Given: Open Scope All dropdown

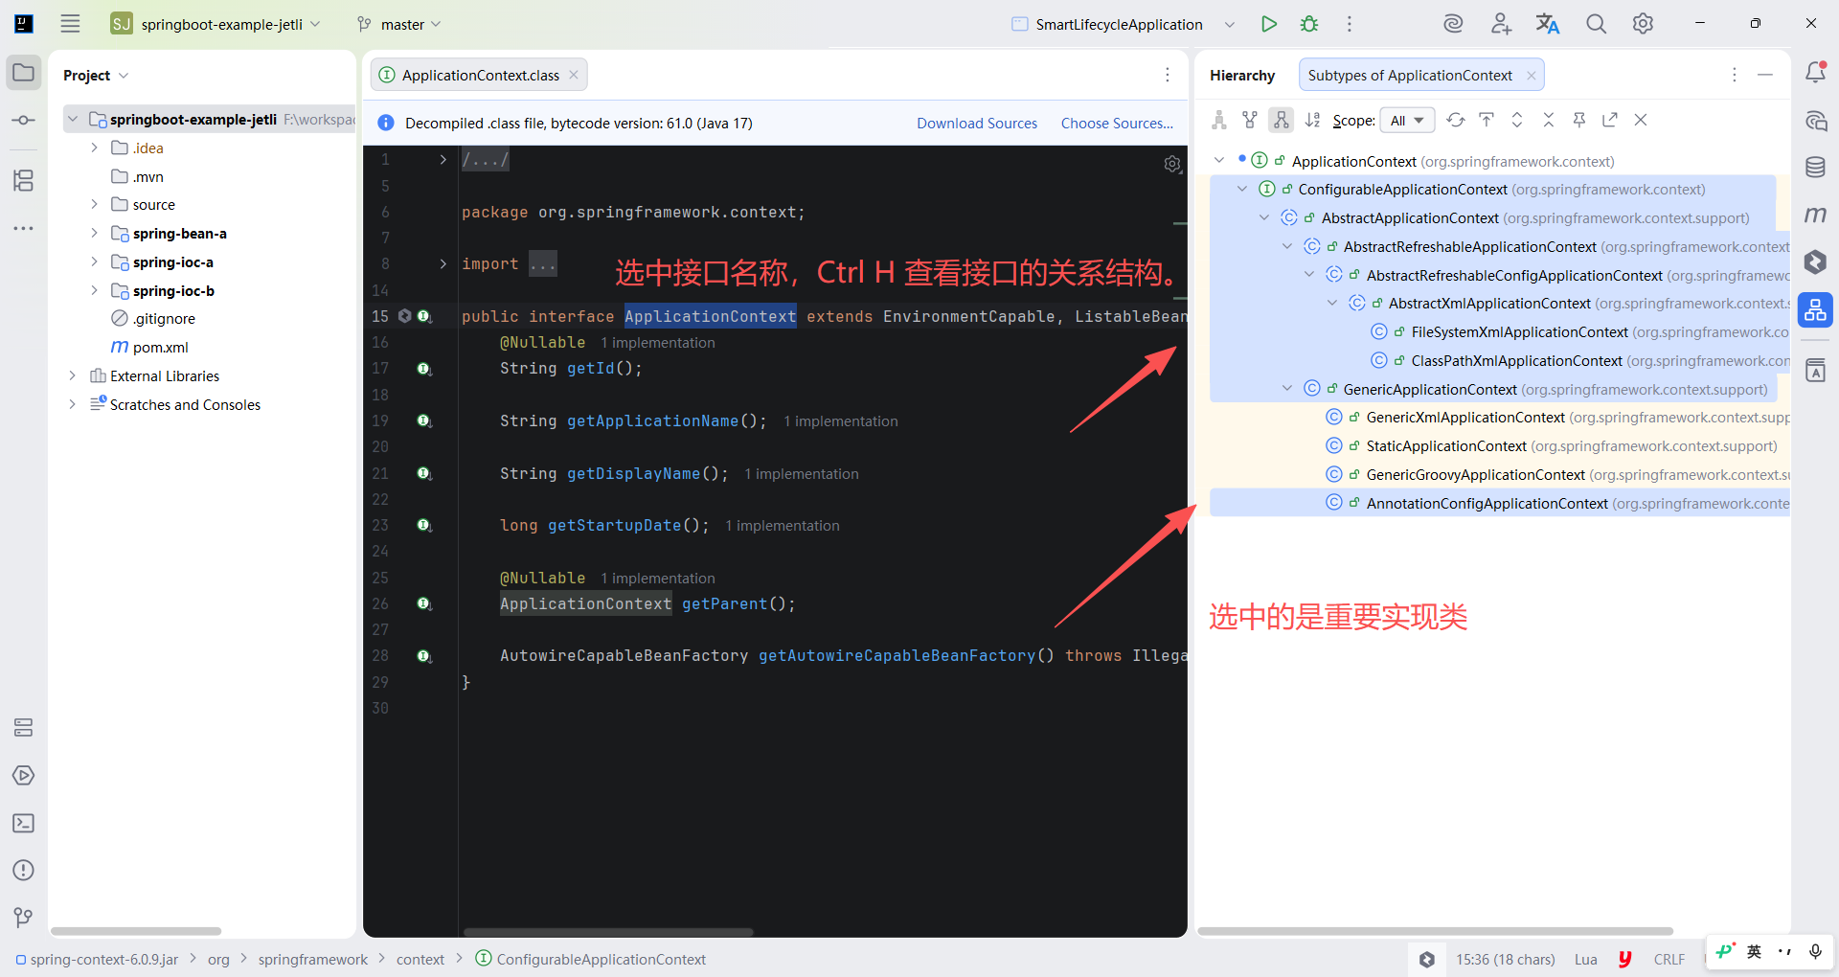Looking at the screenshot, I should click(1408, 120).
